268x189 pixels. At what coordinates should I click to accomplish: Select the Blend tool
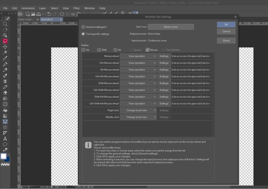[5, 98]
